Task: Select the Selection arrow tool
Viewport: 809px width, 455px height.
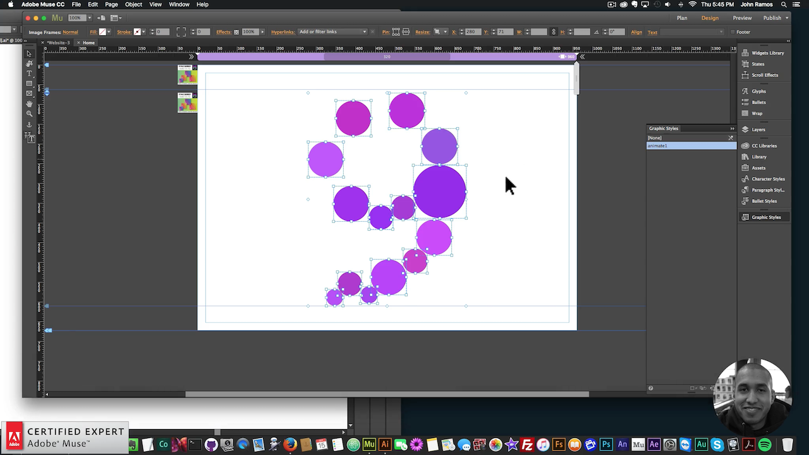Action: [29, 54]
